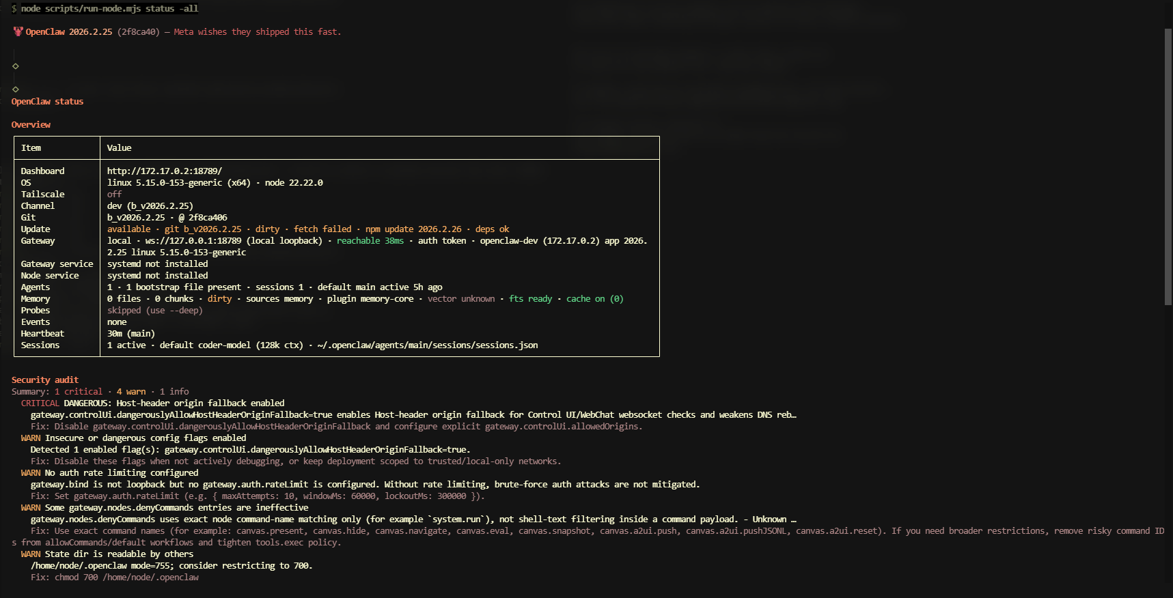Click the 'Detected 1 enabled flag(s)' detail line

(251, 450)
